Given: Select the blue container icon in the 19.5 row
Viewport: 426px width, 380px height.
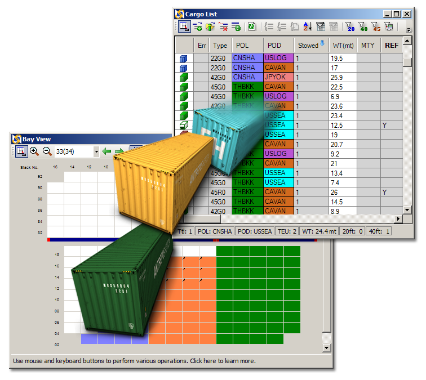Looking at the screenshot, I should click(x=184, y=59).
